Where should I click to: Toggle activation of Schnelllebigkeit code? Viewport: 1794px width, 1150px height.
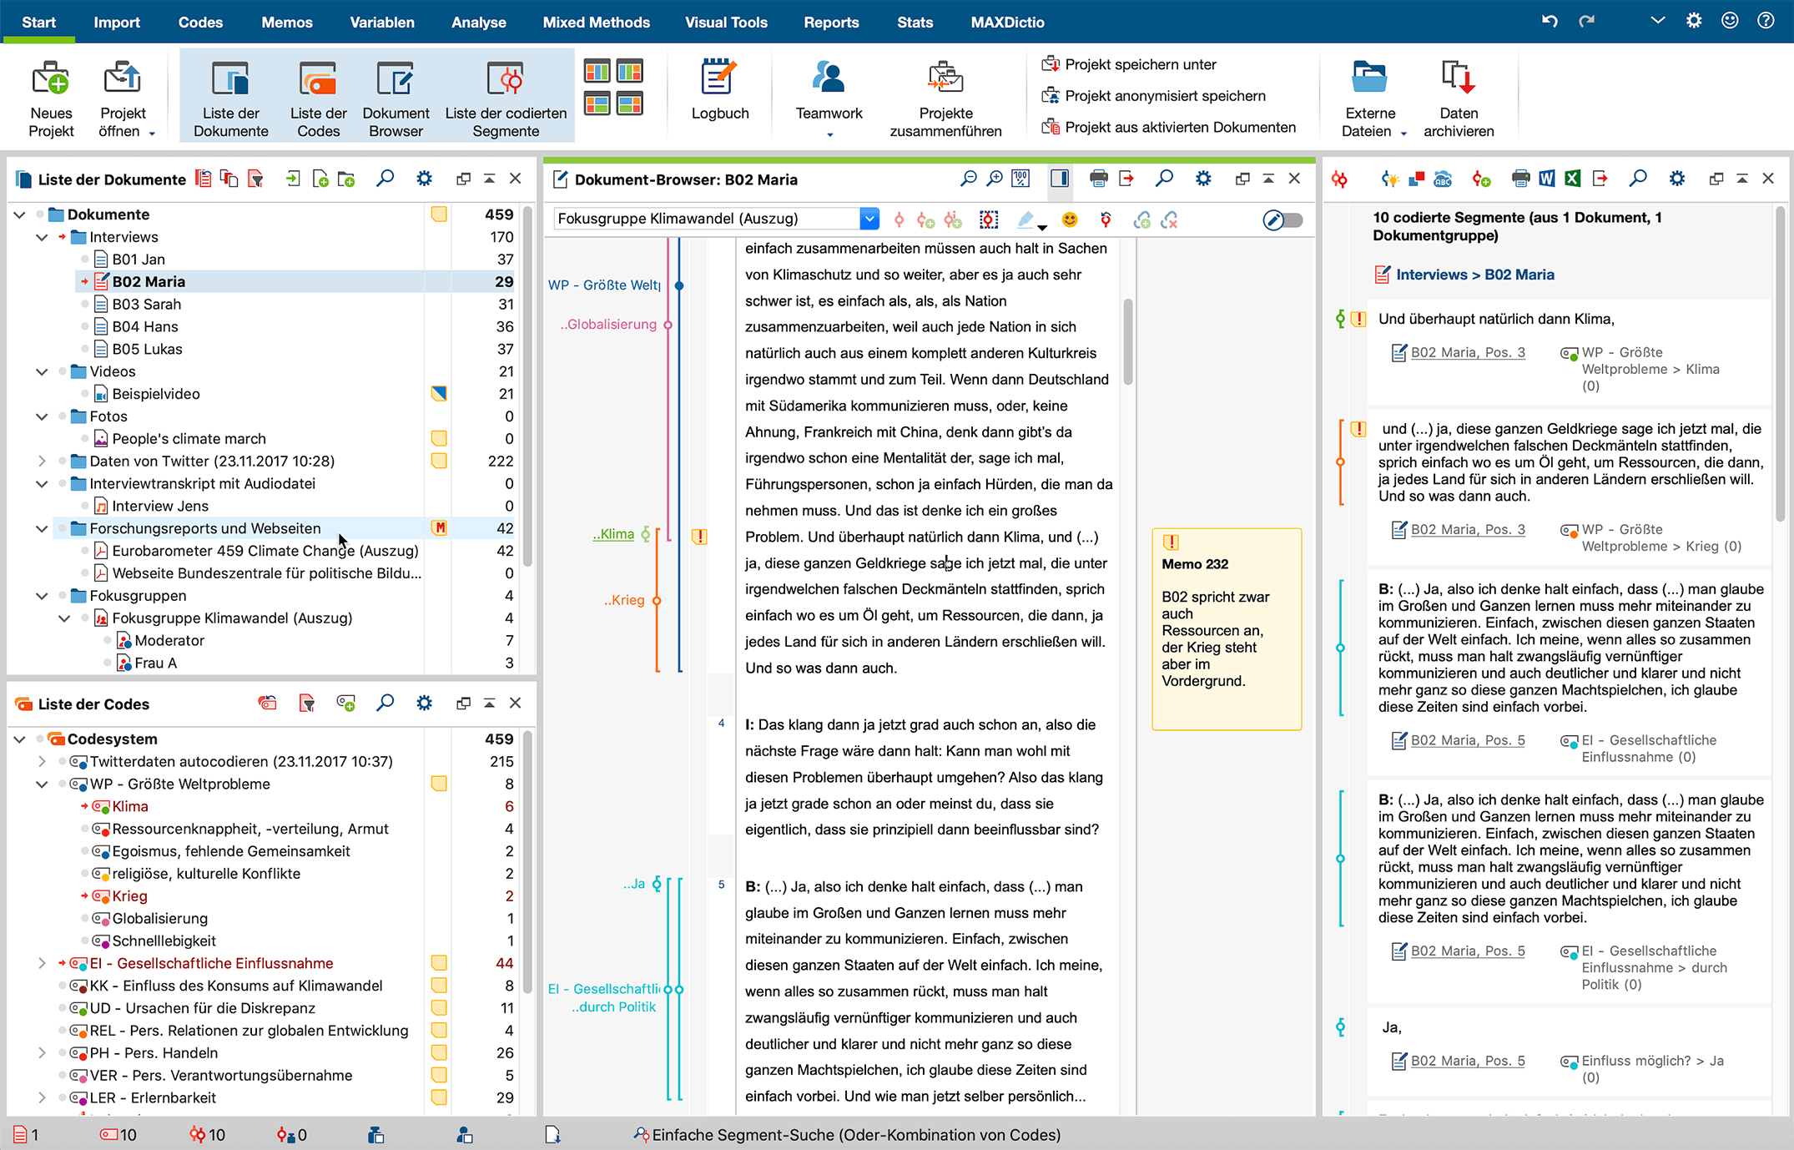pos(85,941)
